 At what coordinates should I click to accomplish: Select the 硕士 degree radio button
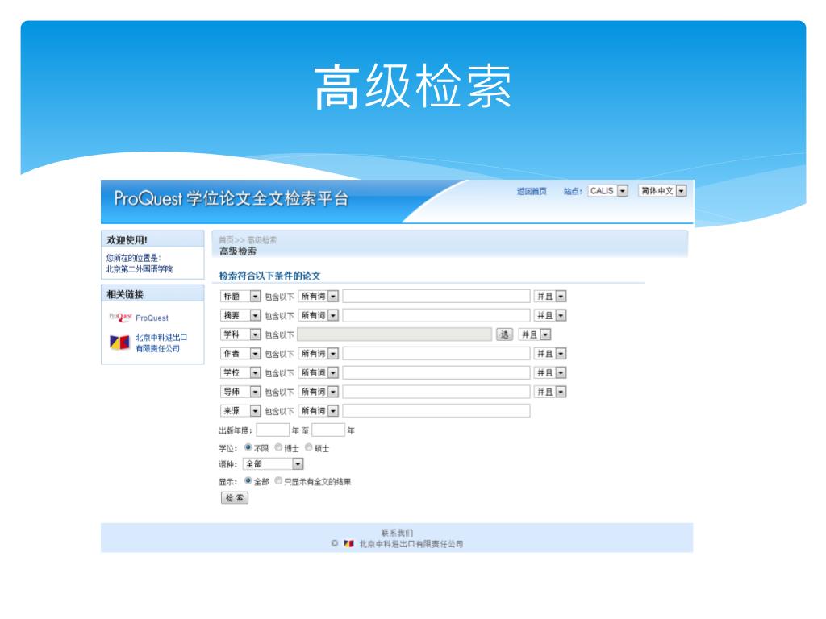click(x=309, y=447)
